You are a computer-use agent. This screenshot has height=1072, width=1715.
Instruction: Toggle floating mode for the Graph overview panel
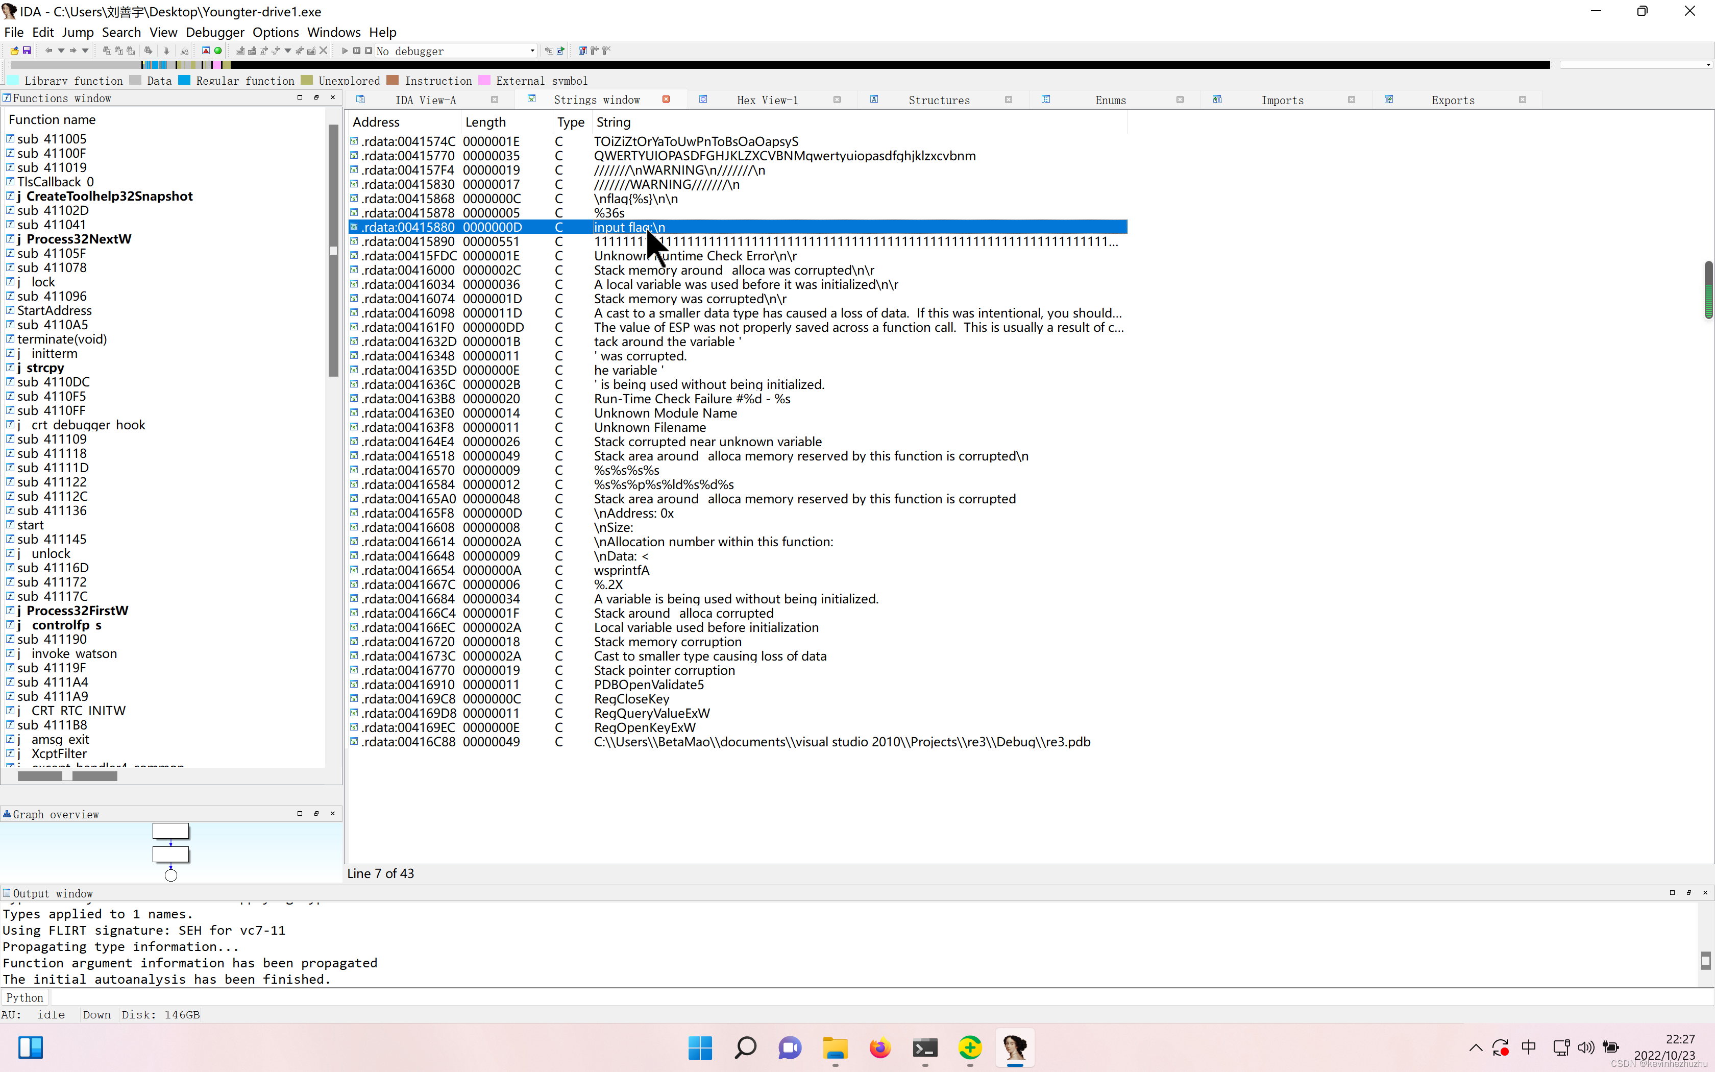[x=316, y=813]
